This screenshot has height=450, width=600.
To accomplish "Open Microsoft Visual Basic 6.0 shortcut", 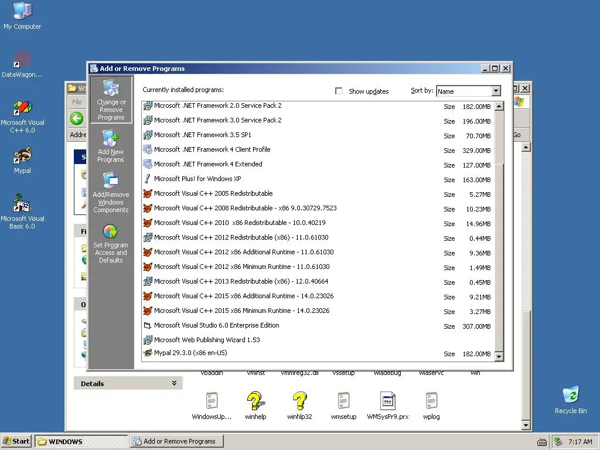I will (22, 212).
